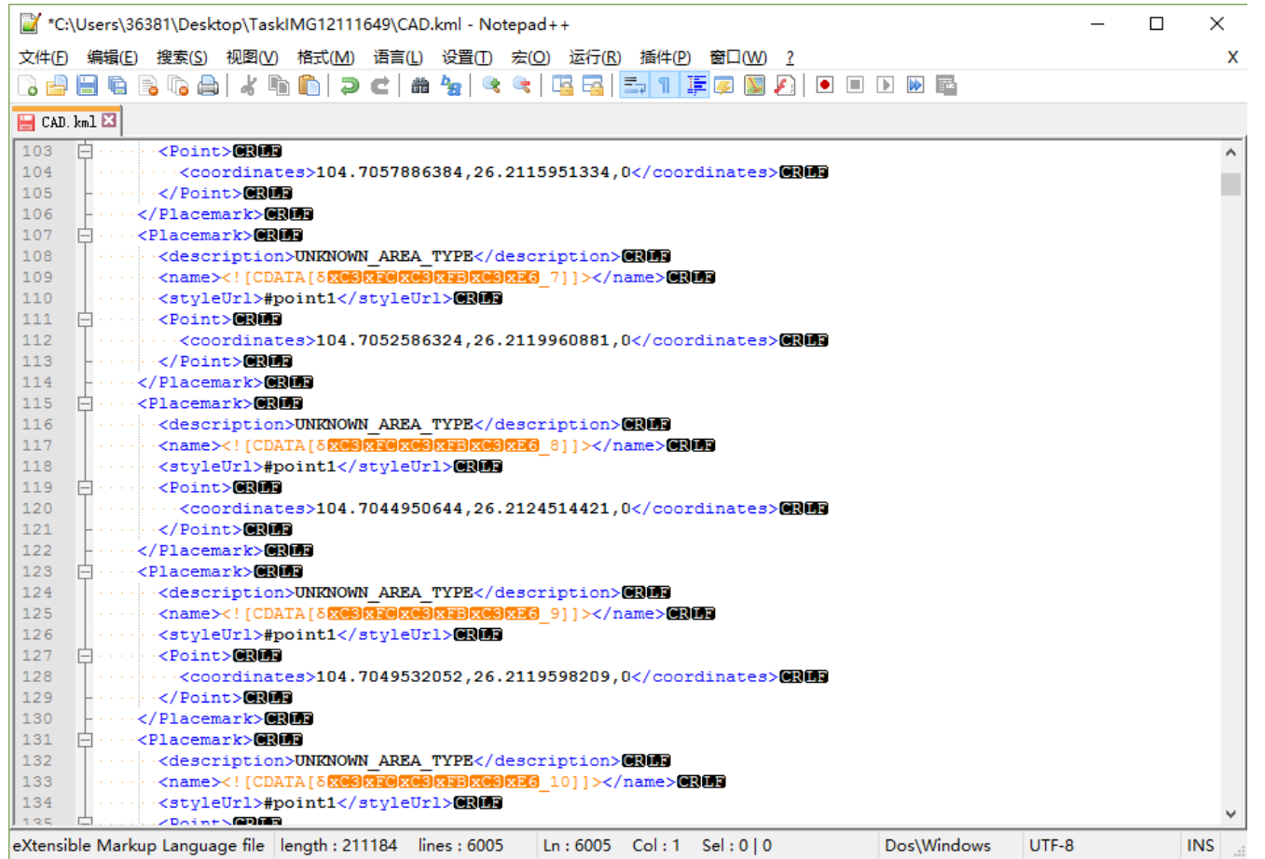Click the Print toolbar icon
1265x859 pixels.
click(208, 86)
